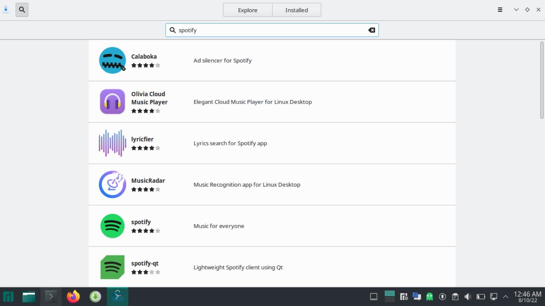
Task: Open the volume control tray icon
Action: pos(468,296)
